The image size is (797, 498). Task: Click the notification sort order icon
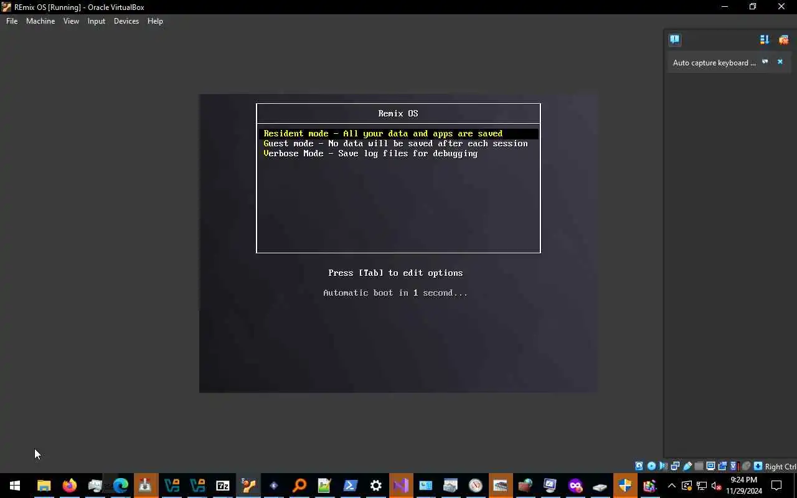[765, 40]
